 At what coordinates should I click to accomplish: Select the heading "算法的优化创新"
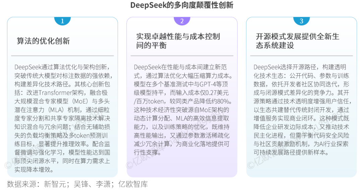[x=43, y=41]
